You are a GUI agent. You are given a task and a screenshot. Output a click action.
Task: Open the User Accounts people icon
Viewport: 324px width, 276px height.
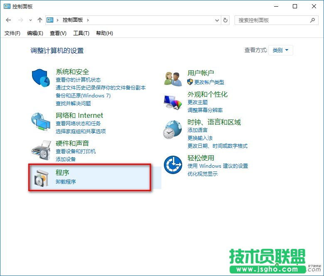tap(173, 79)
